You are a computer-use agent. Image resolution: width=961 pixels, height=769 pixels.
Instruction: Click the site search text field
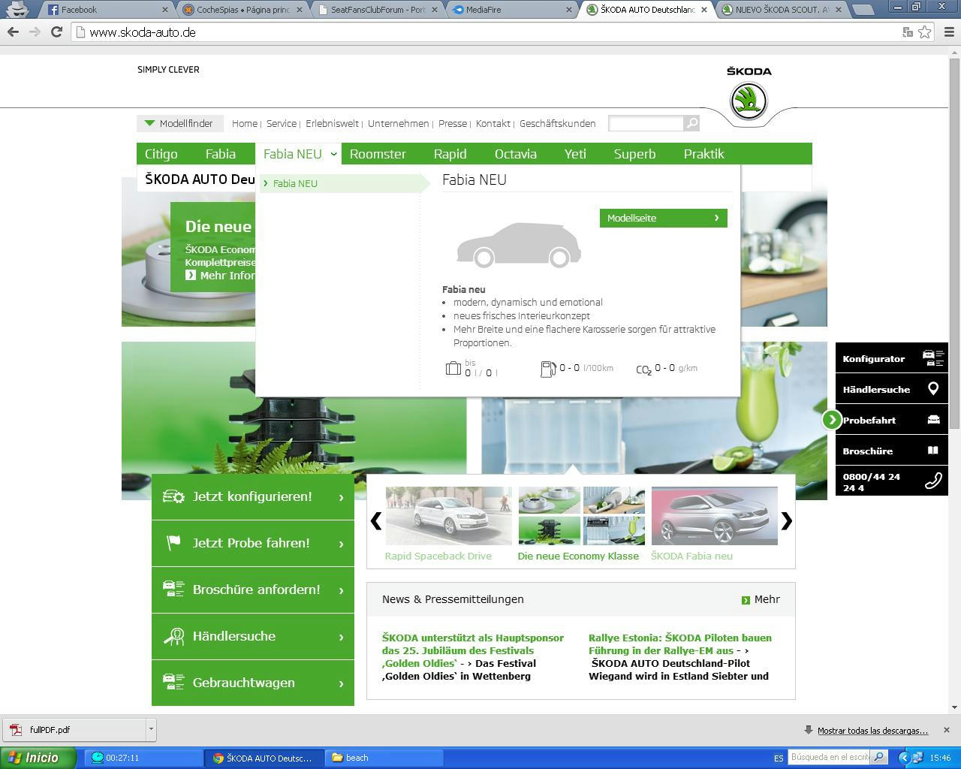[646, 123]
